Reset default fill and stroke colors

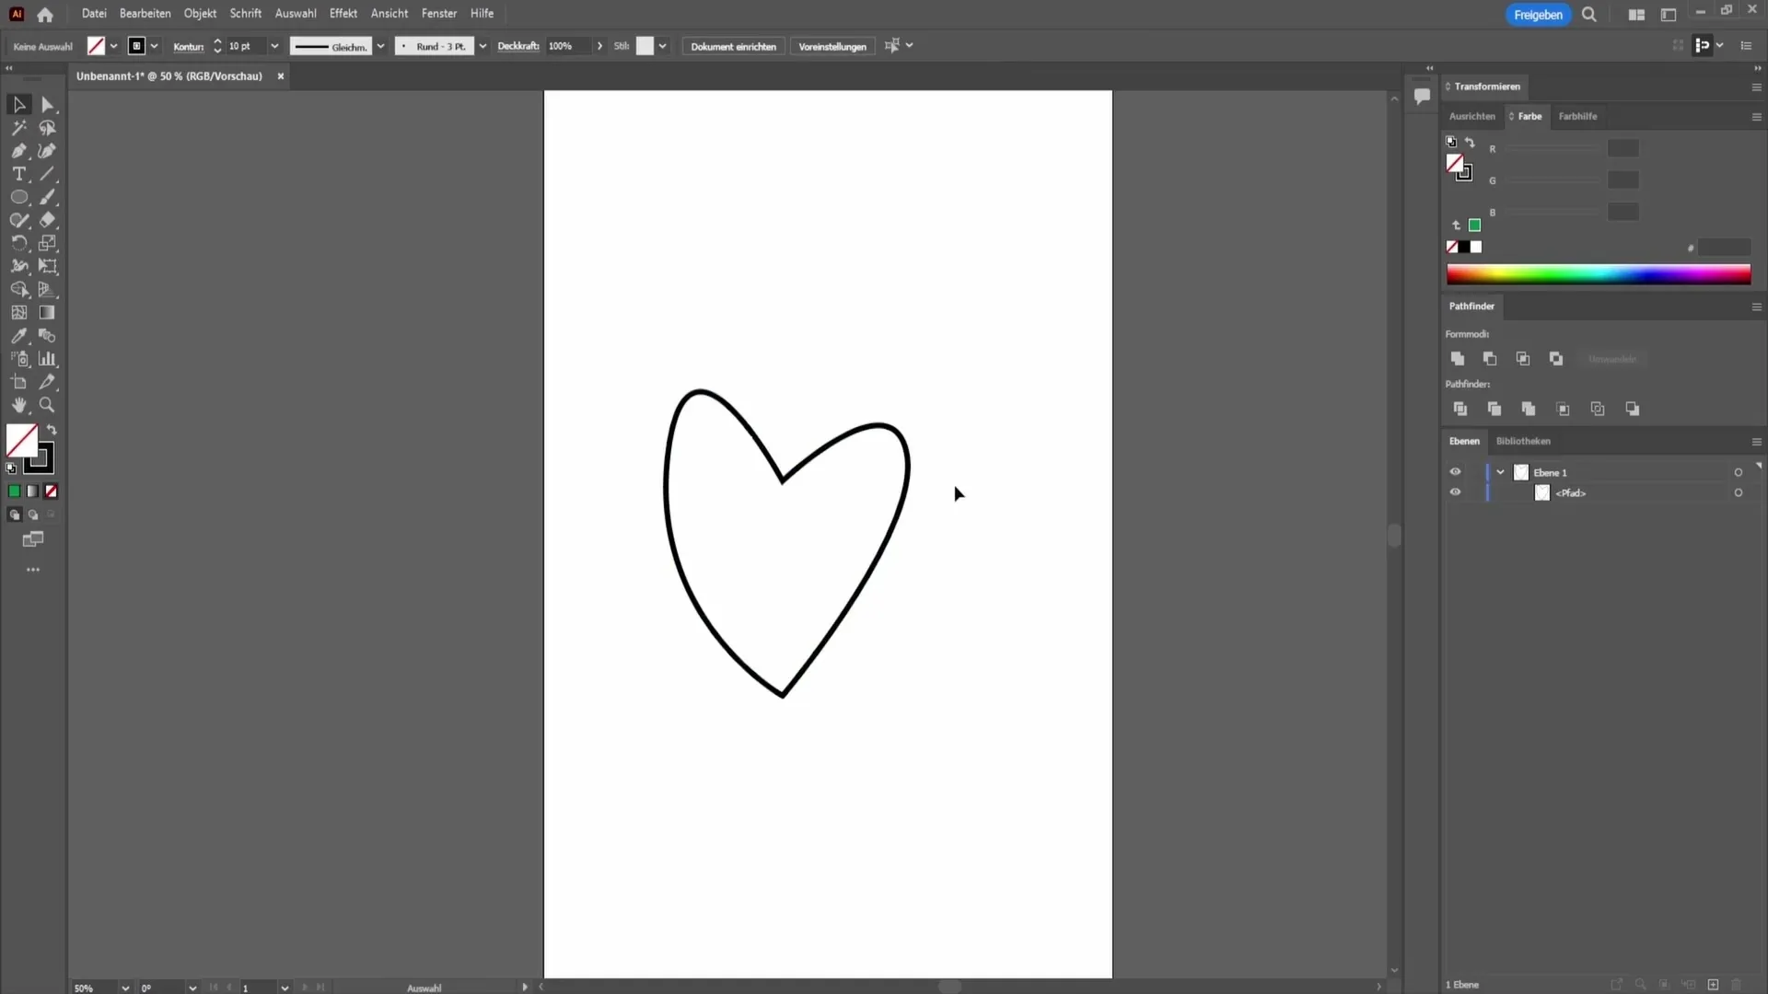pos(11,468)
